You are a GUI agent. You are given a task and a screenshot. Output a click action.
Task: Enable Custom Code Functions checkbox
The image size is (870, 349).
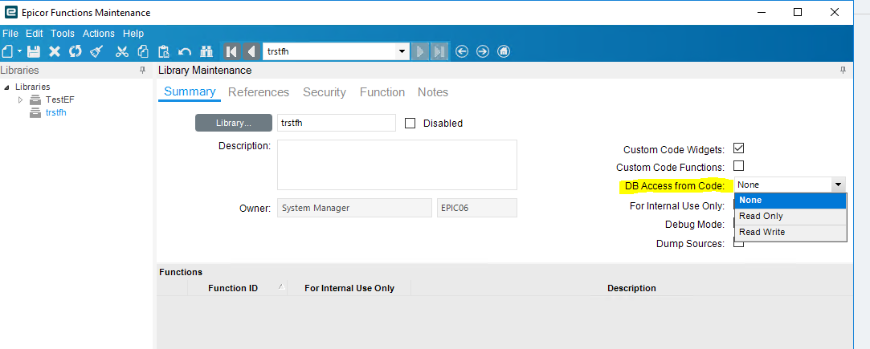point(738,165)
